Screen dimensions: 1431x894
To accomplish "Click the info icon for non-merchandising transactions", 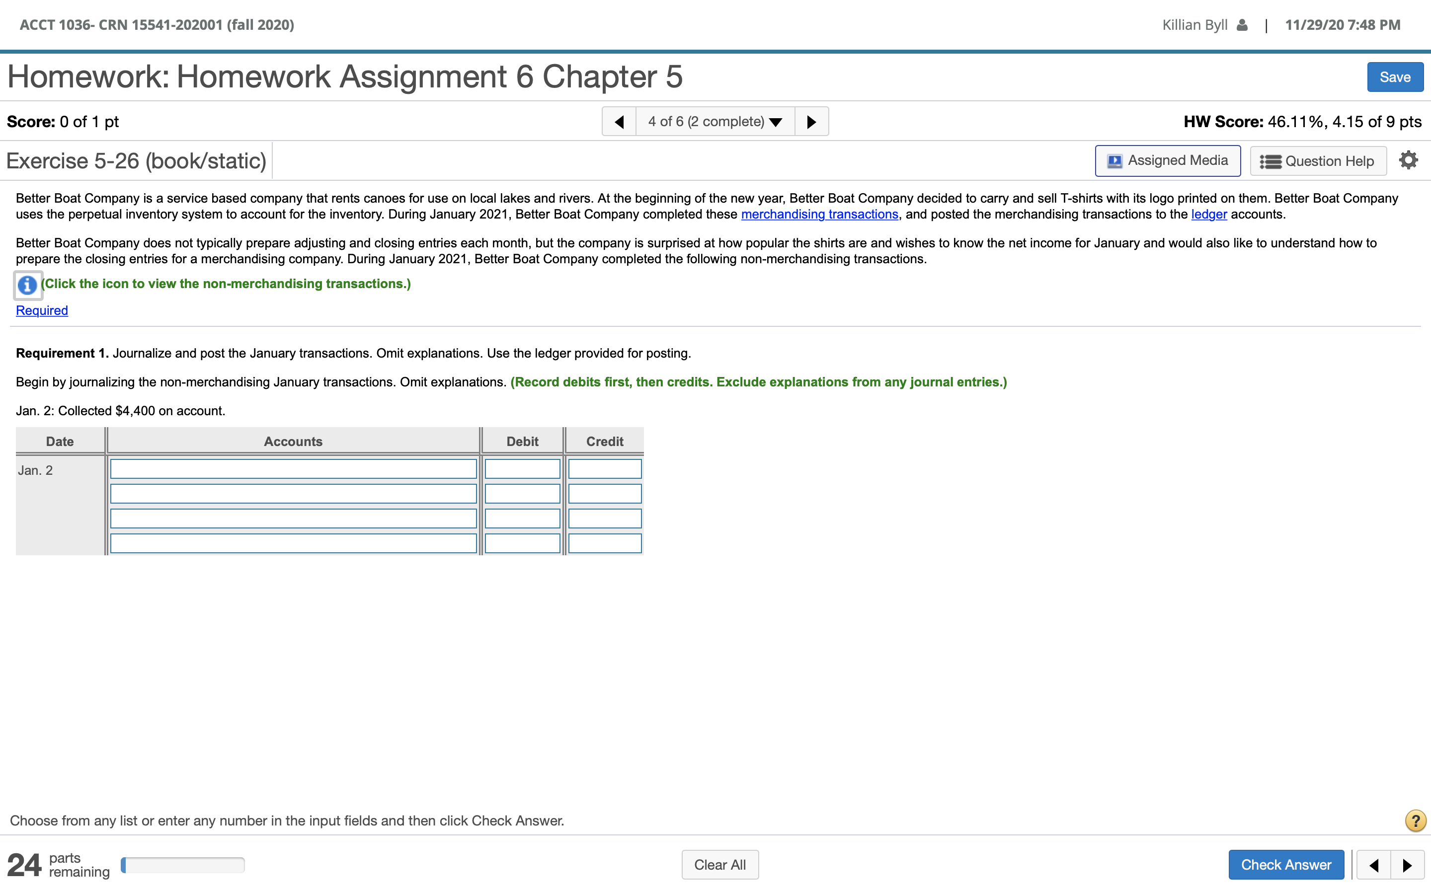I will point(27,285).
